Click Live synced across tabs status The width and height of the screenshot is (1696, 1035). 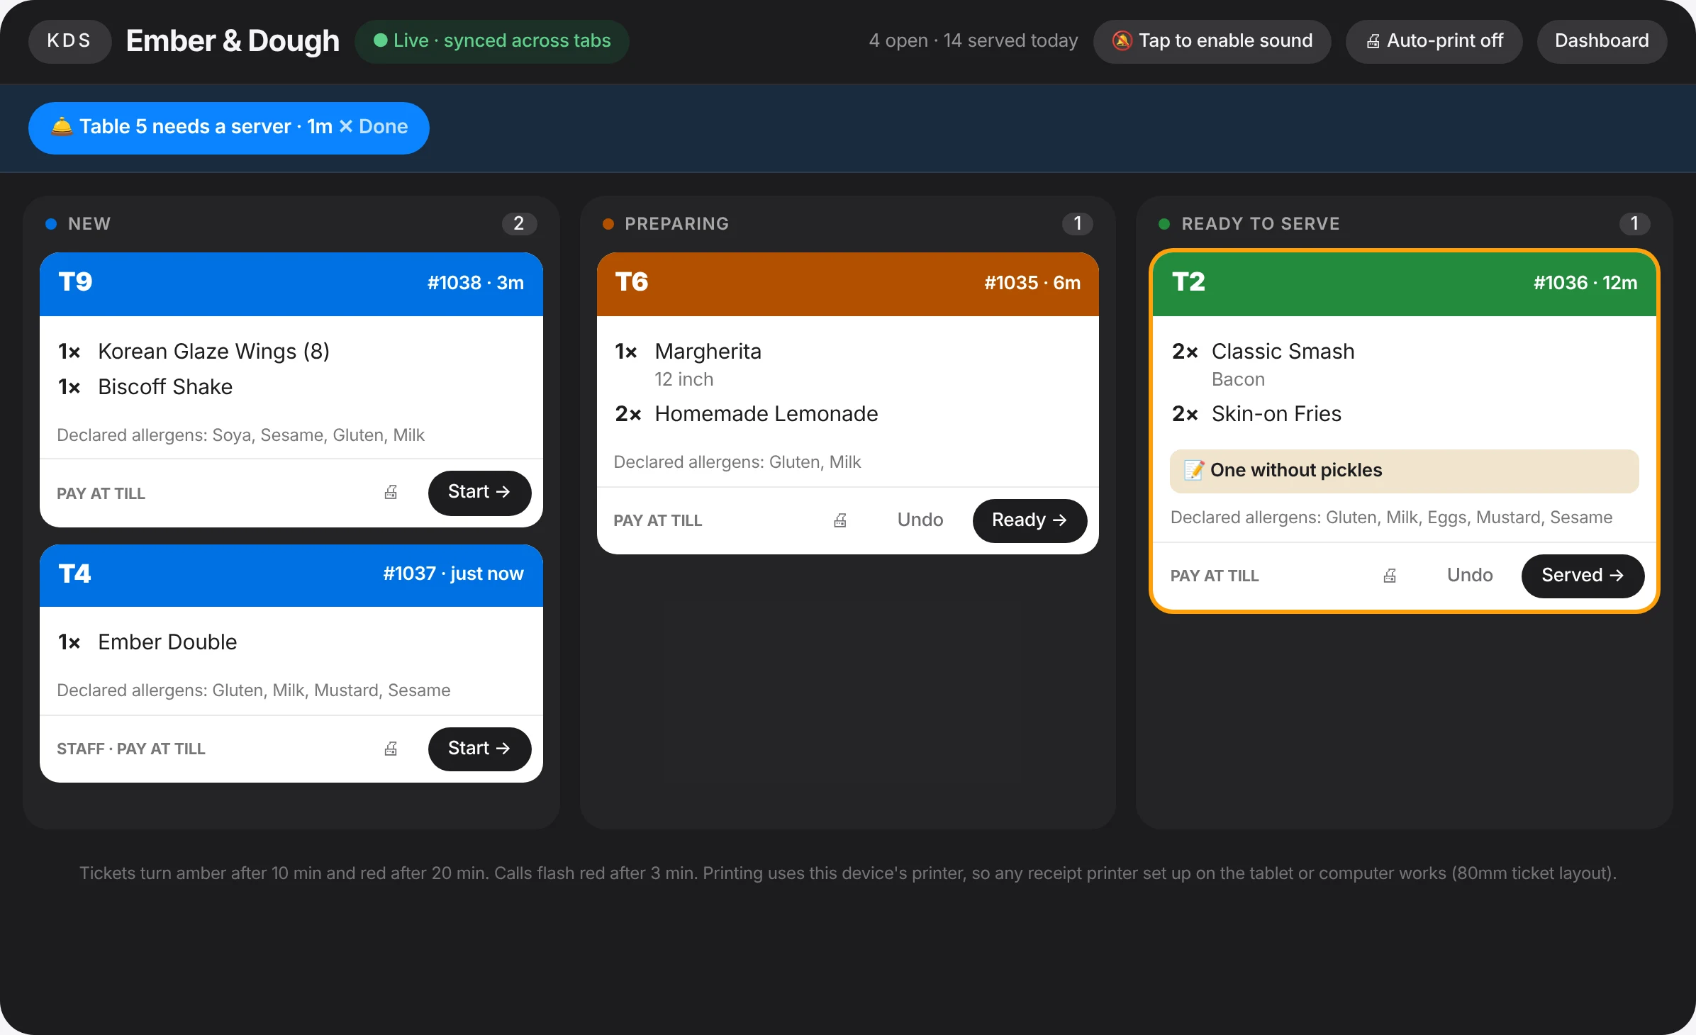(x=491, y=41)
